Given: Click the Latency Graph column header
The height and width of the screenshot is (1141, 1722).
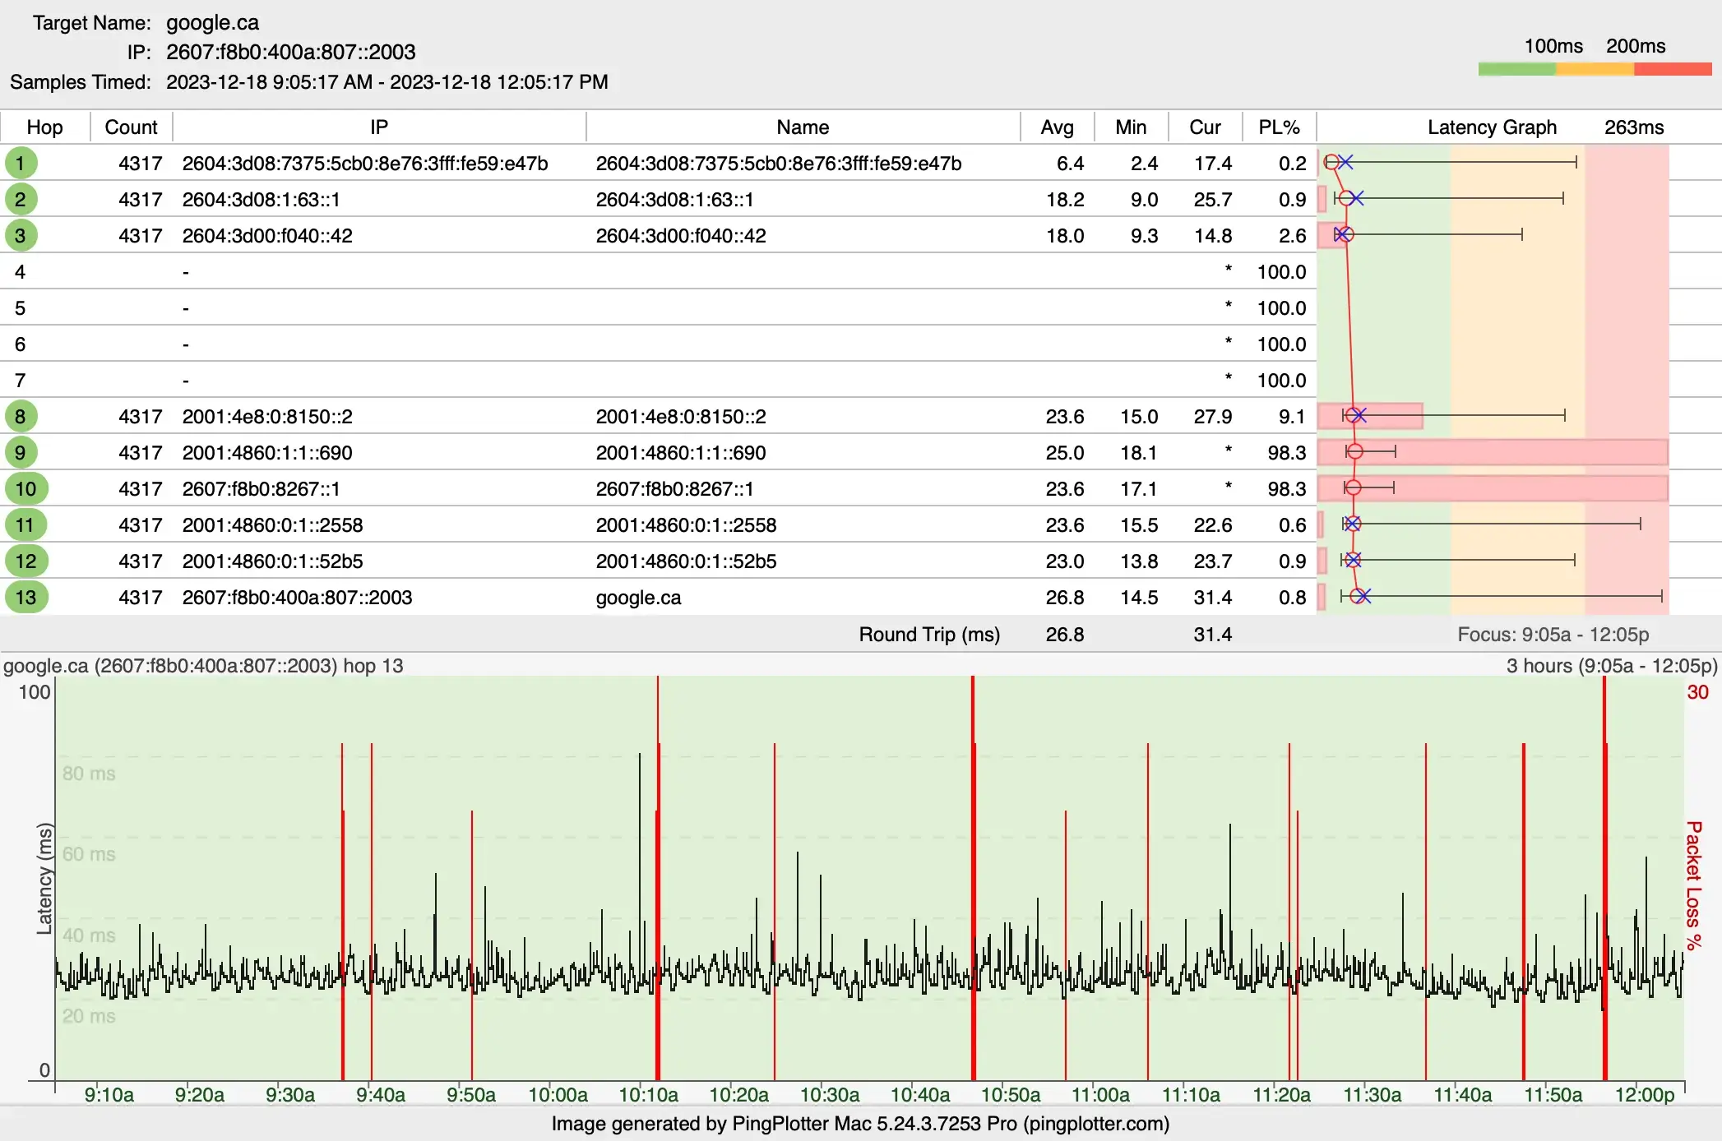Looking at the screenshot, I should 1492,127.
